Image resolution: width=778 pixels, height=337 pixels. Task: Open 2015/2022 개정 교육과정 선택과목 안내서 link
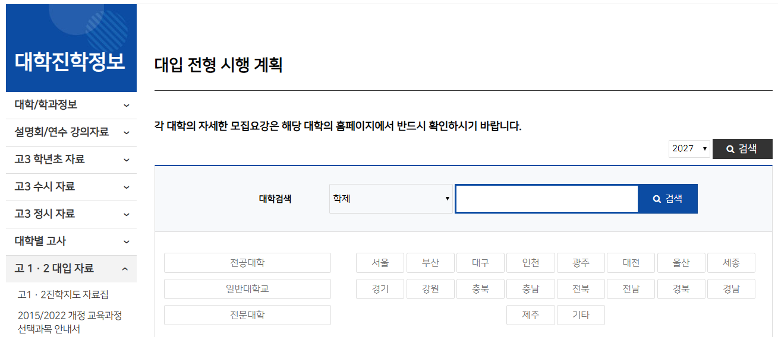(70, 322)
